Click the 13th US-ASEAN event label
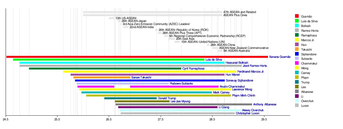Screen dimensions: 343x129 [x=126, y=18]
